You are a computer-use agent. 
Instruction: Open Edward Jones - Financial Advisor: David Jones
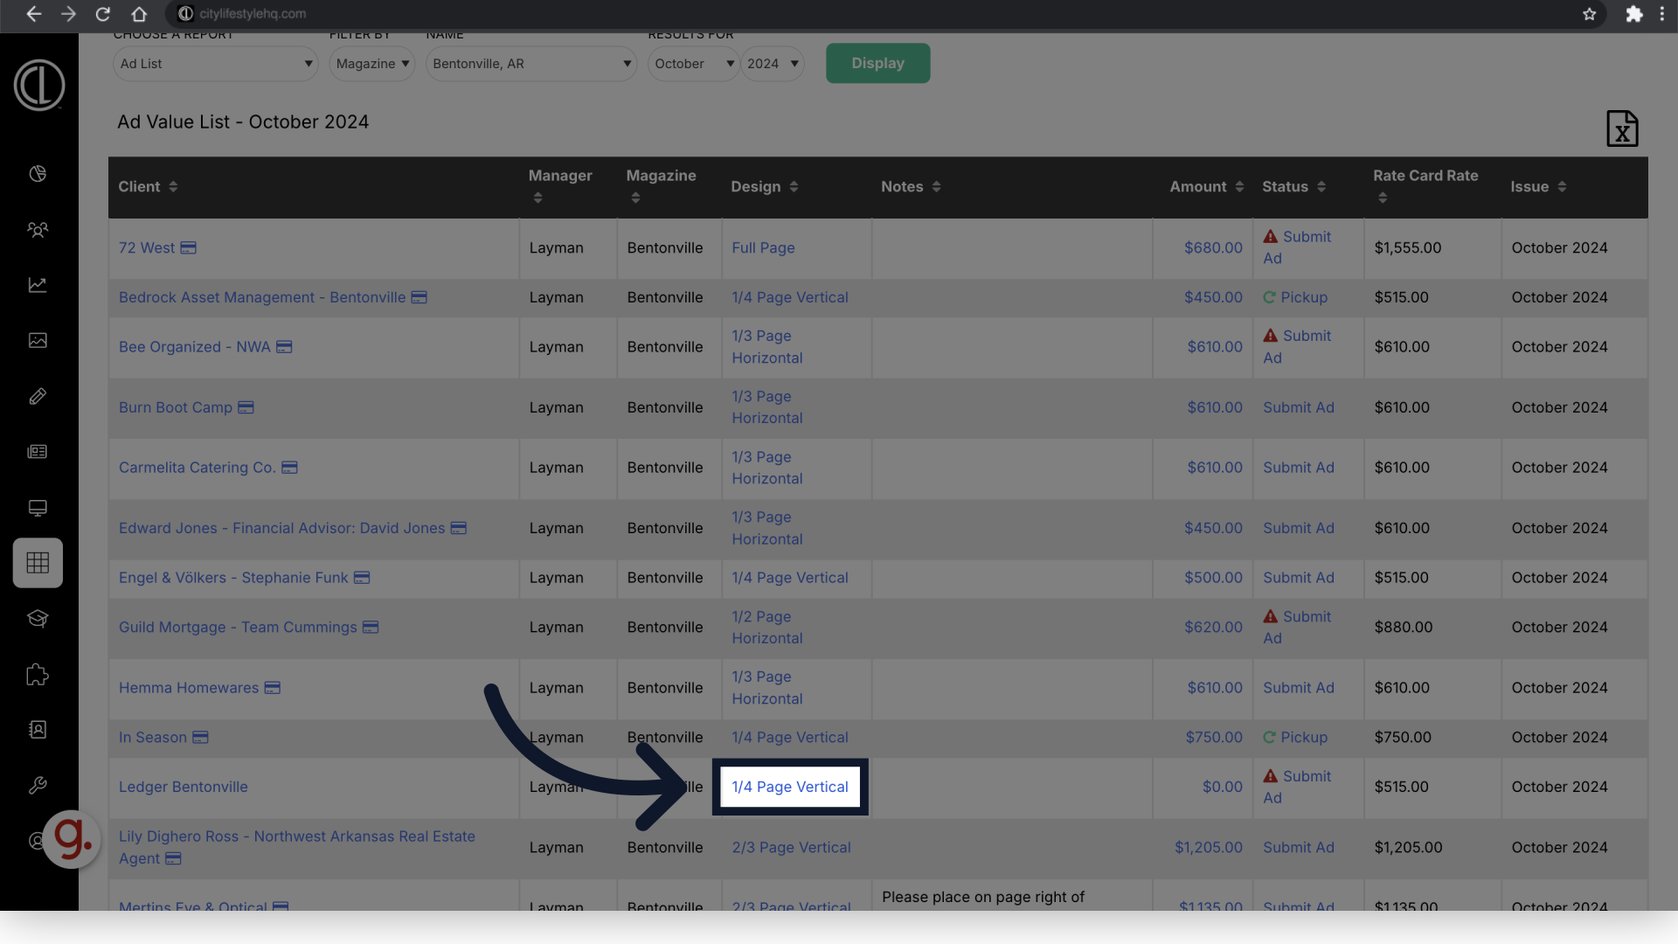(282, 528)
